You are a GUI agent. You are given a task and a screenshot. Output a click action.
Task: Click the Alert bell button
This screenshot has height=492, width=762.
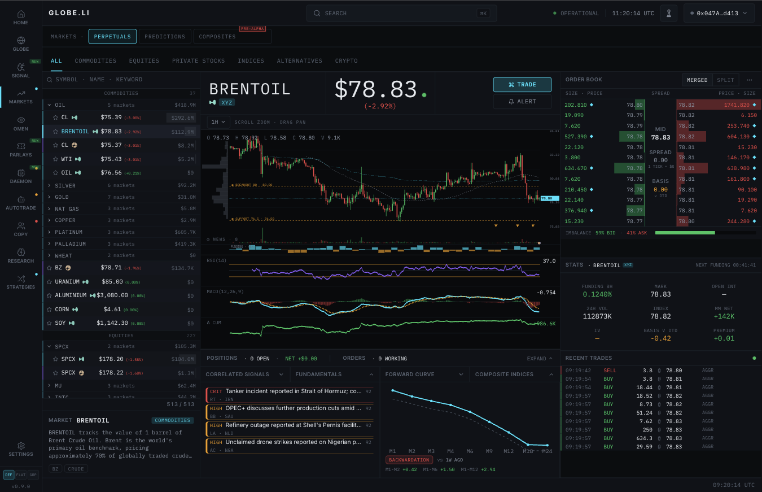[x=522, y=102]
